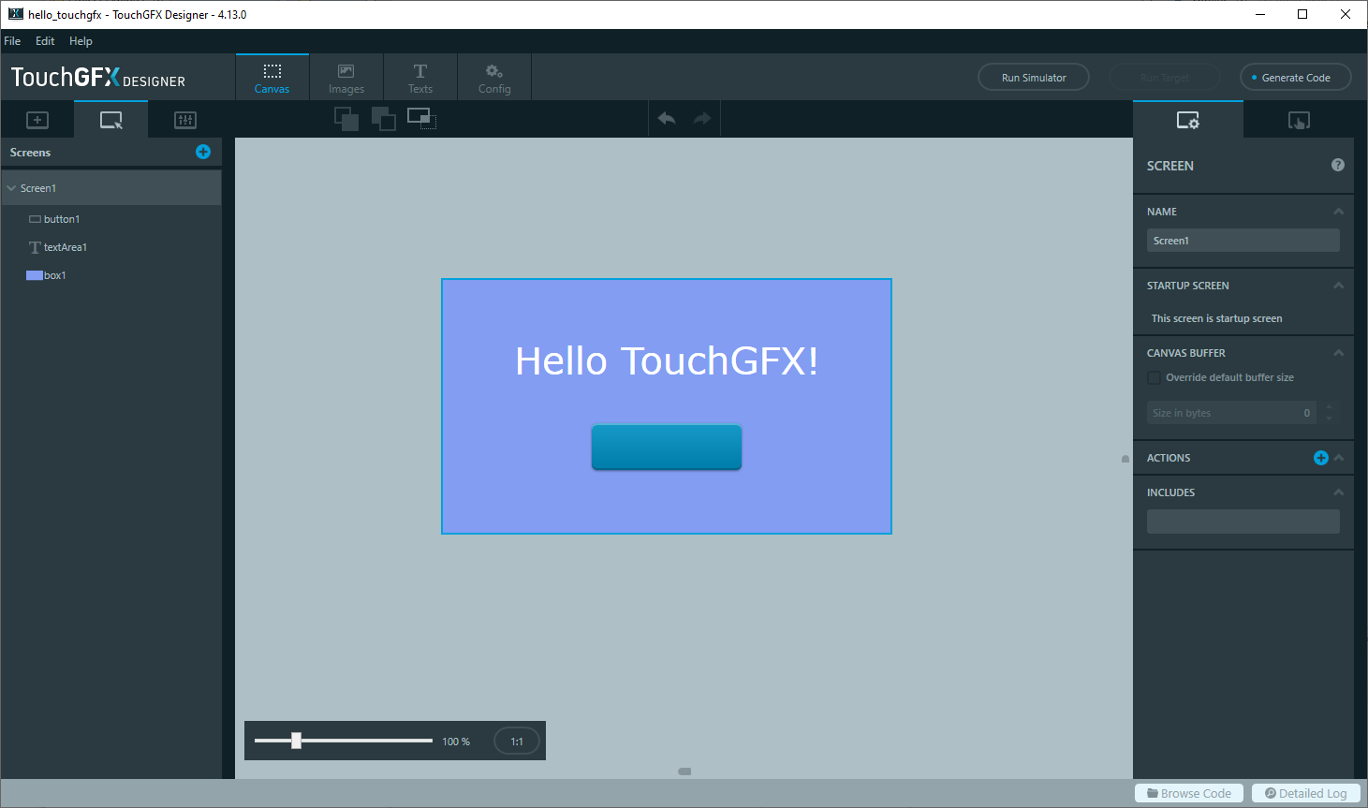Click the bring forward layering icon

point(346,119)
